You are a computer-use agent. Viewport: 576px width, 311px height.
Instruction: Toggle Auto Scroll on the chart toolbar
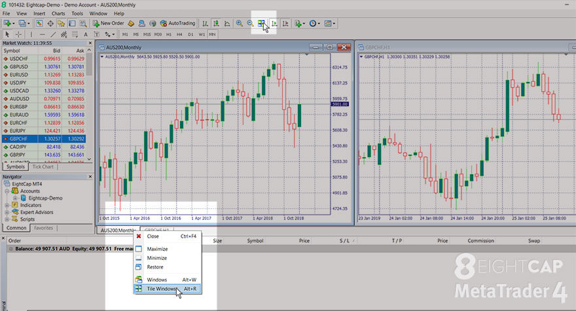click(274, 24)
